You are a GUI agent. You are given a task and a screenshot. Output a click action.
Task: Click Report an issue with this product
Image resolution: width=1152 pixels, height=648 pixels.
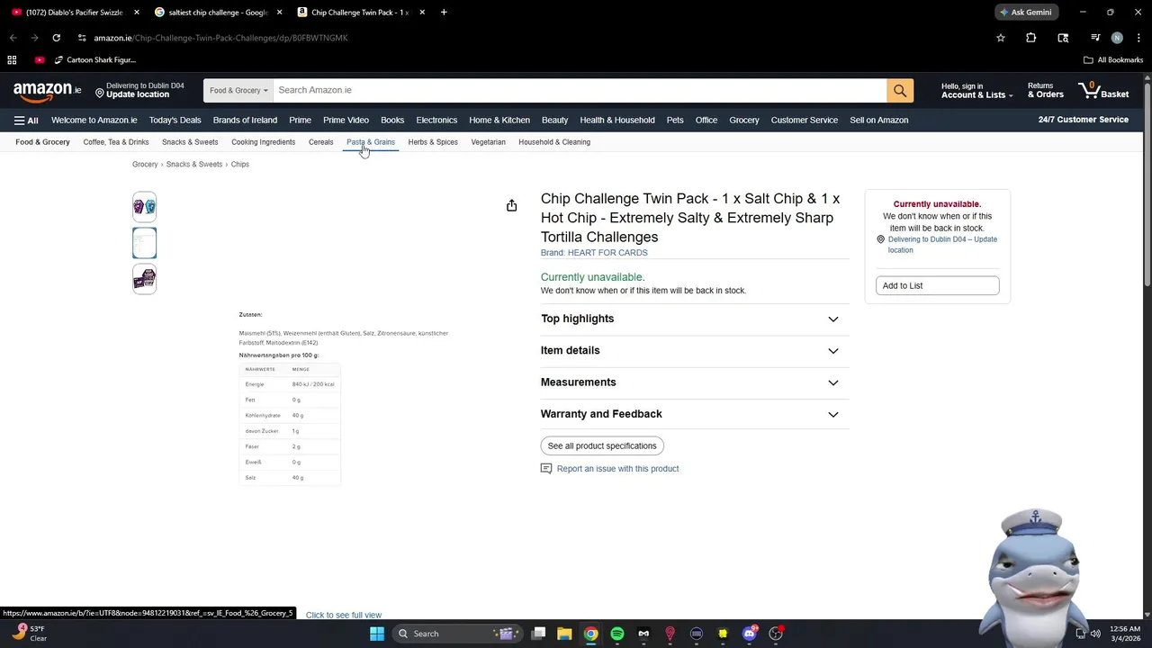click(617, 469)
